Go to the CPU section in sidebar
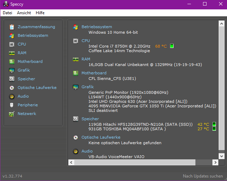The height and width of the screenshot is (181, 227). click(x=22, y=44)
